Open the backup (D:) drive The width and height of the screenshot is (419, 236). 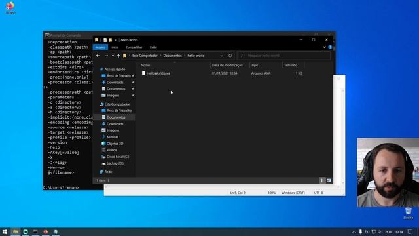[x=115, y=163]
